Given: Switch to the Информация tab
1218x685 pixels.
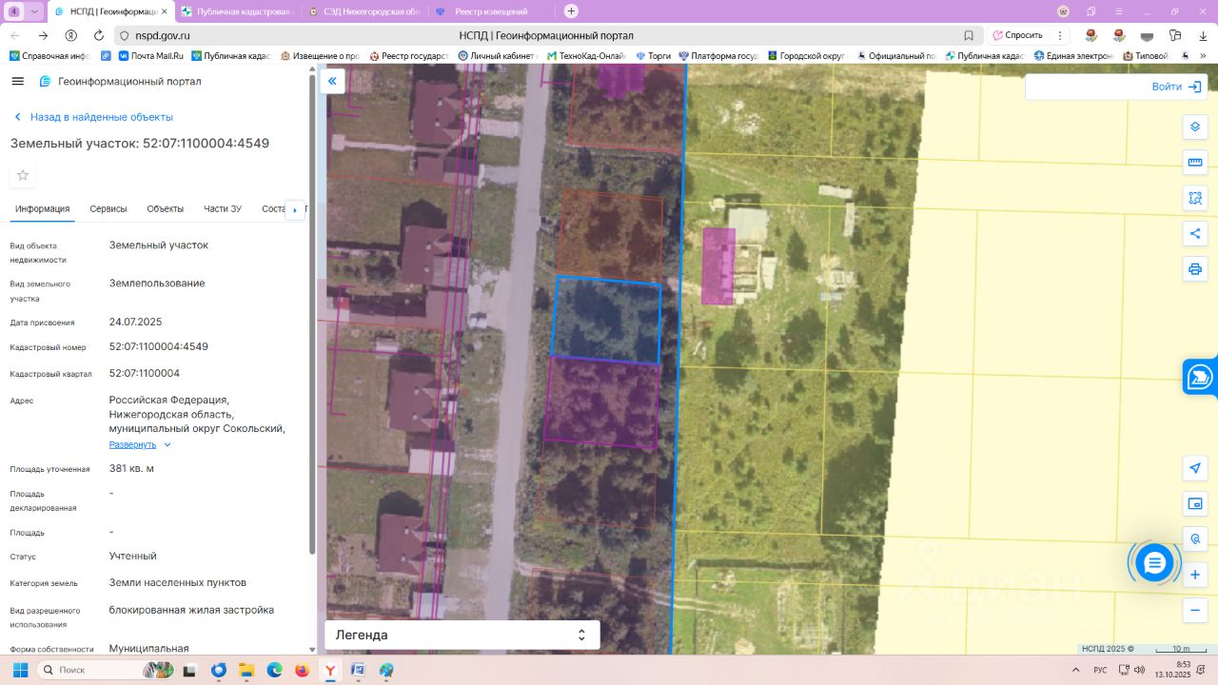Looking at the screenshot, I should click(x=43, y=209).
